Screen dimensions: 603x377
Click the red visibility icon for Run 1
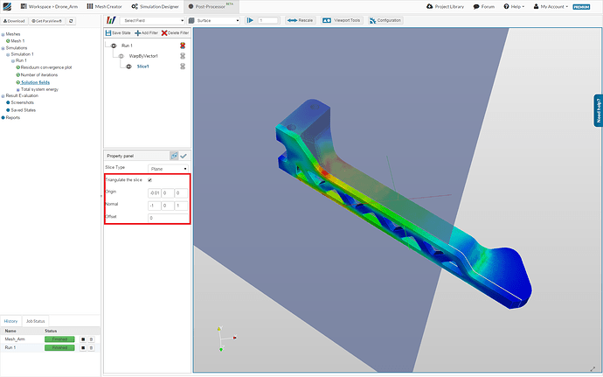coord(183,45)
